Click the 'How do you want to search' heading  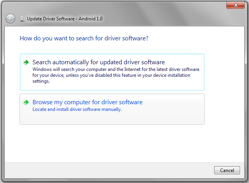click(x=84, y=38)
